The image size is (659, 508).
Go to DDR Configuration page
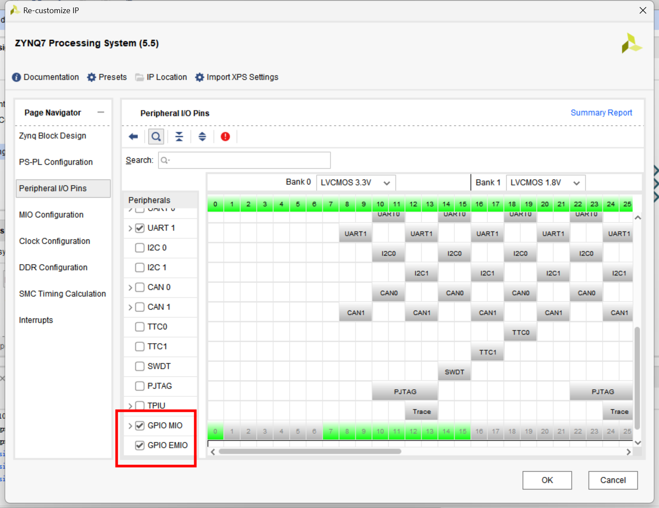pyautogui.click(x=53, y=267)
